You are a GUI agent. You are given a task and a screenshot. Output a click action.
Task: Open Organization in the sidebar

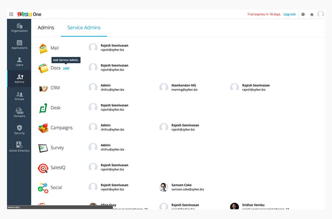pos(19,28)
